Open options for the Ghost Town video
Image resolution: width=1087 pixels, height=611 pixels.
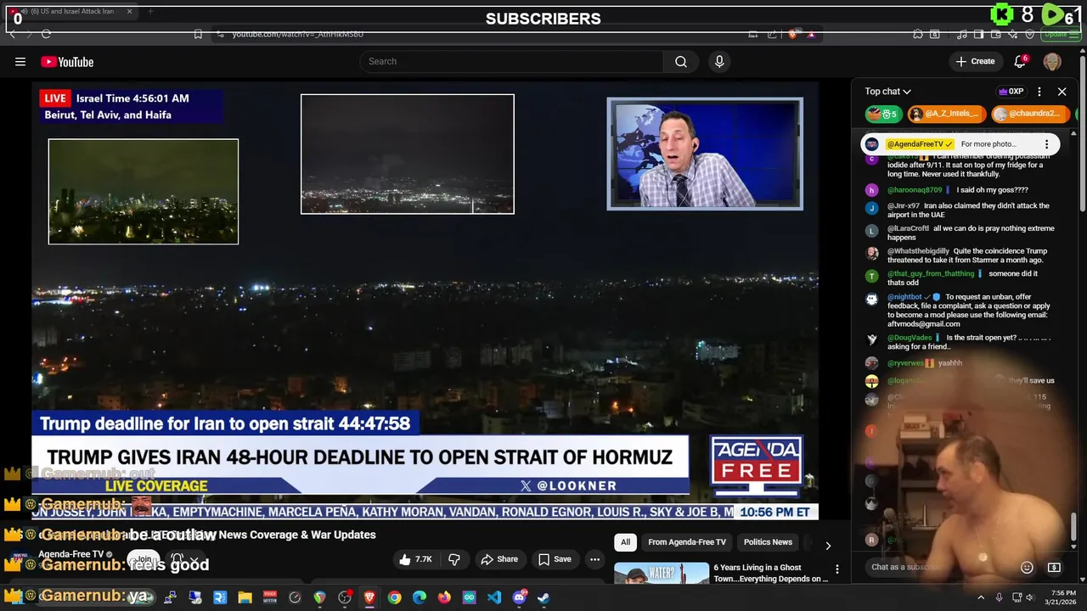coord(837,570)
